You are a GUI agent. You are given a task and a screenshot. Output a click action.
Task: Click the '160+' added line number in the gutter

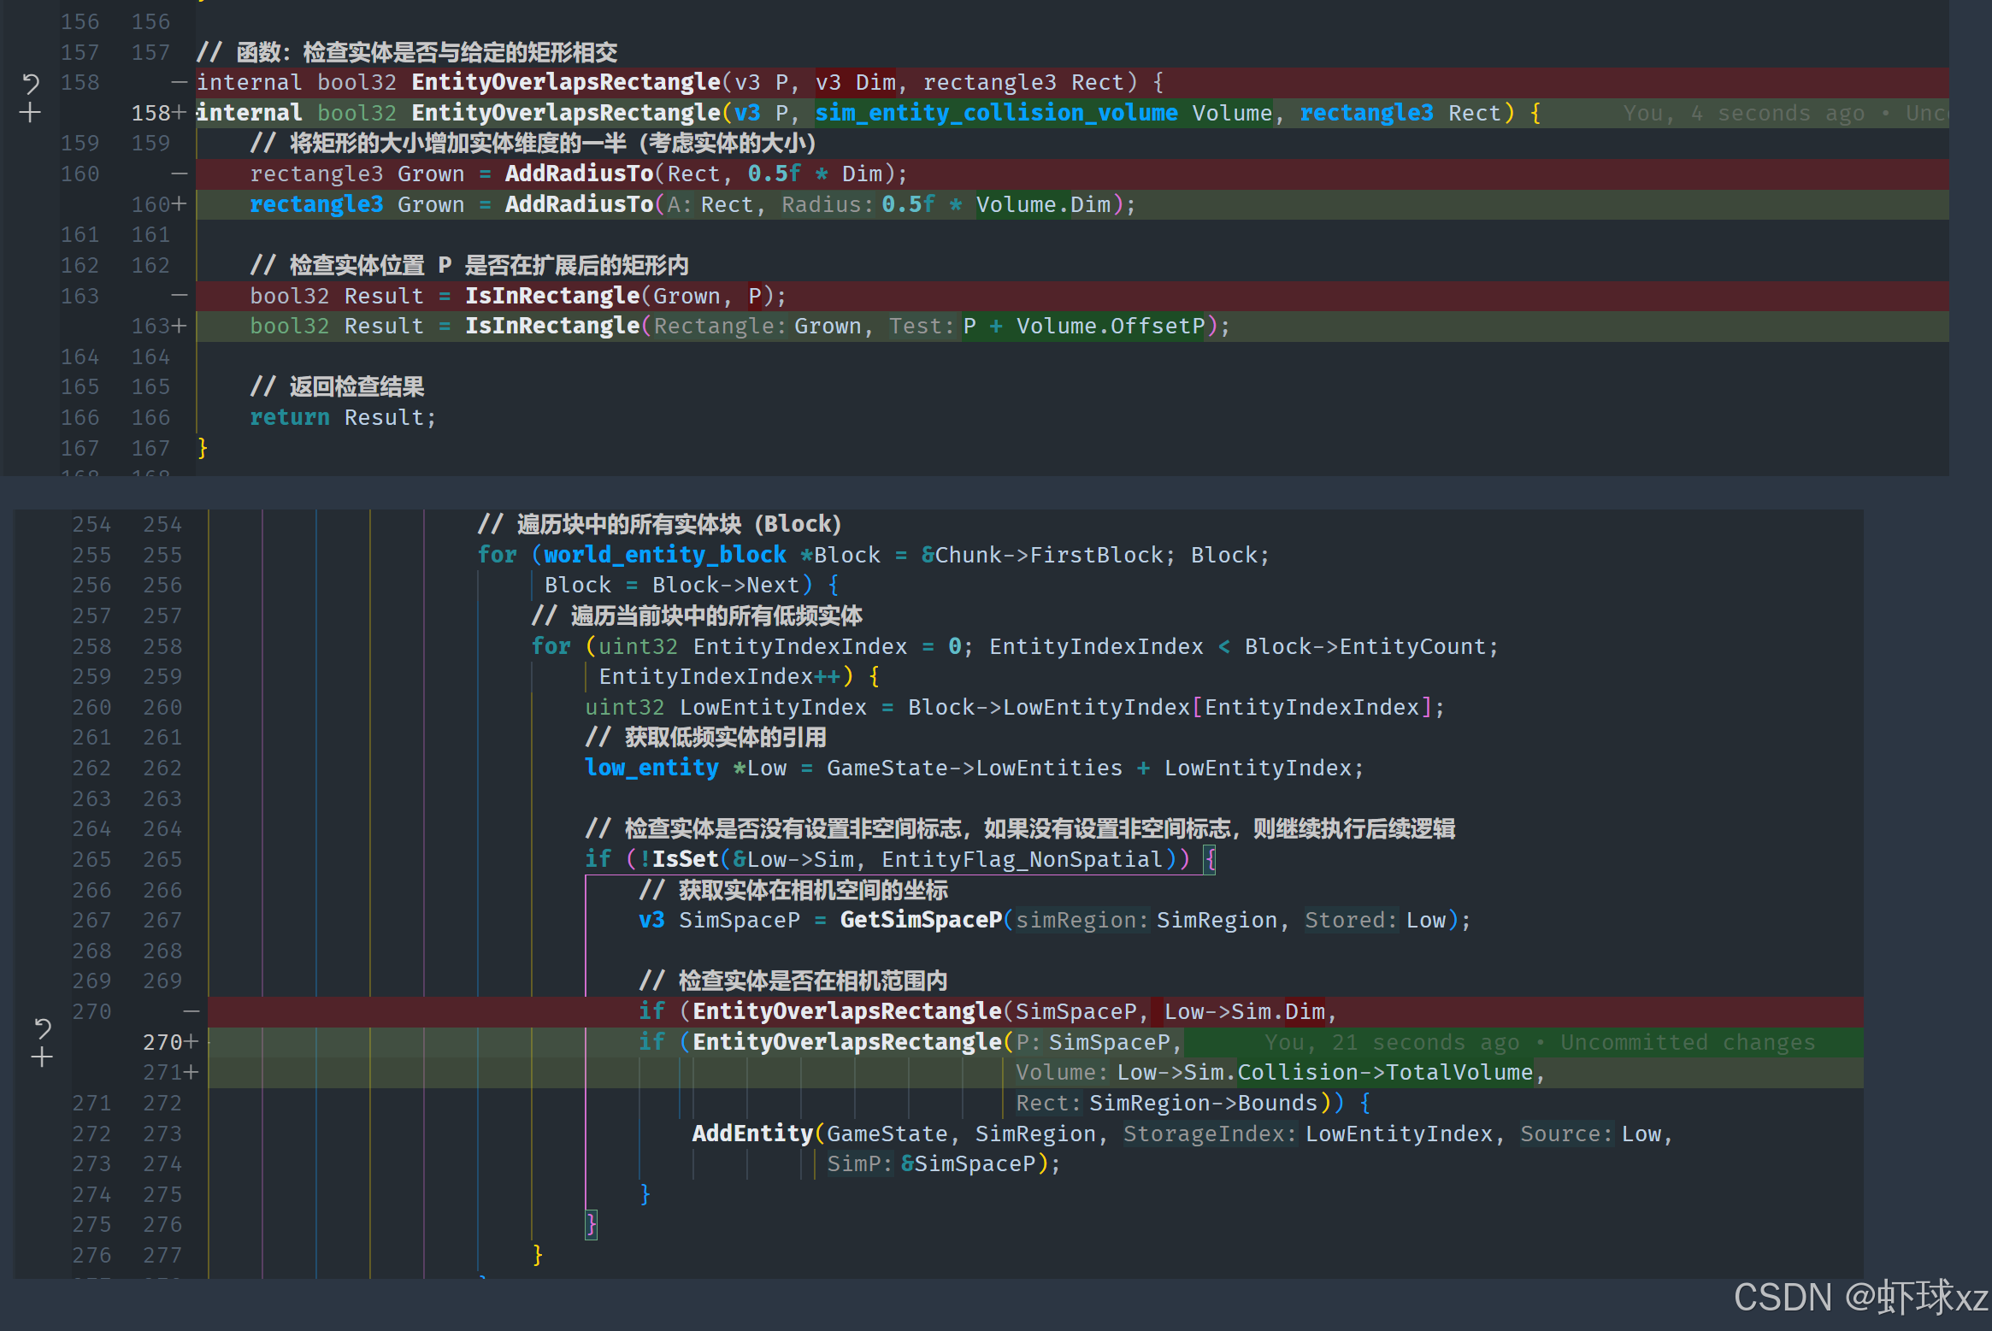(159, 204)
